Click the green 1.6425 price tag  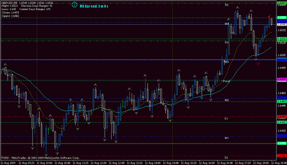tap(282, 122)
